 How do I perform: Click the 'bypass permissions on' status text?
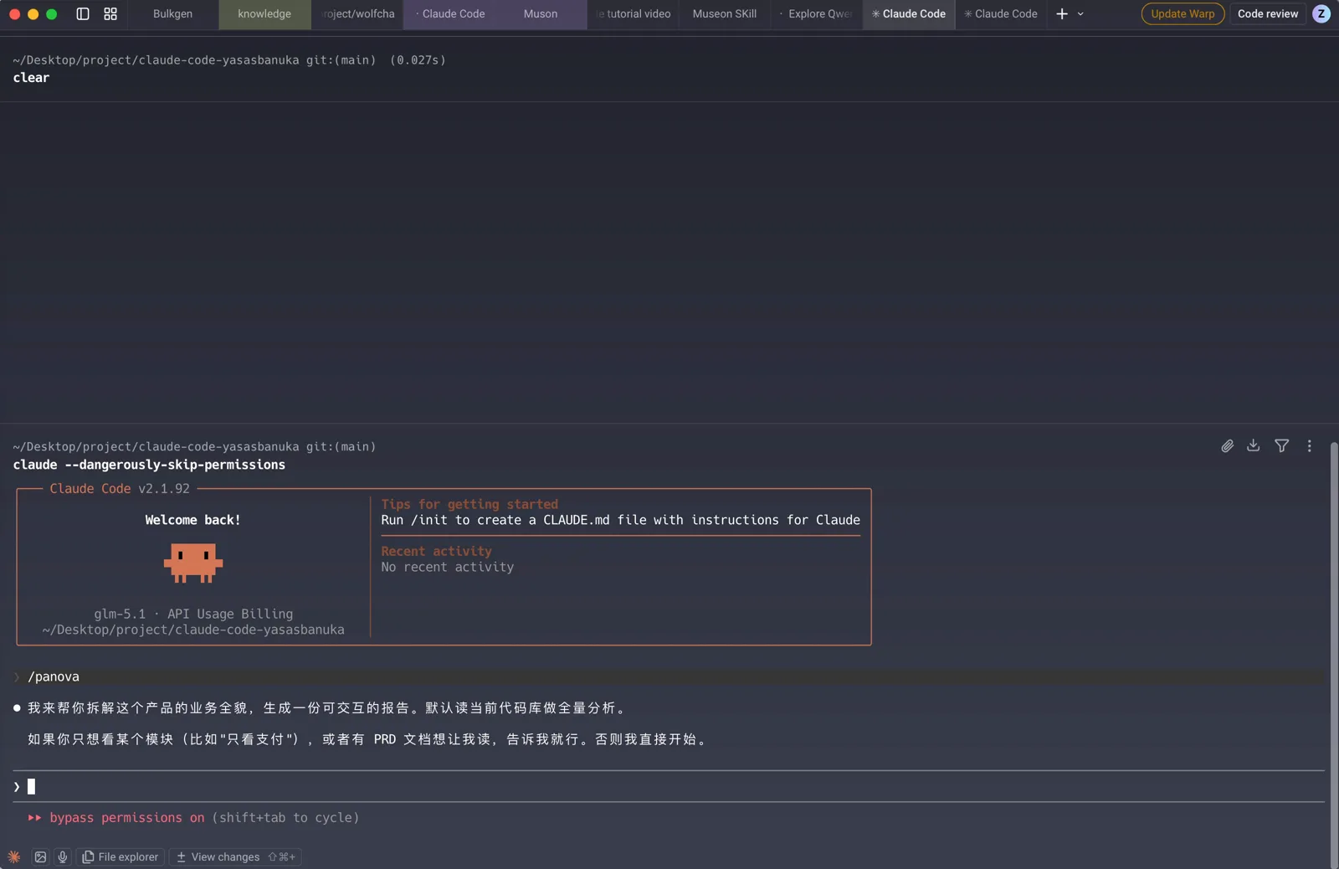point(127,817)
